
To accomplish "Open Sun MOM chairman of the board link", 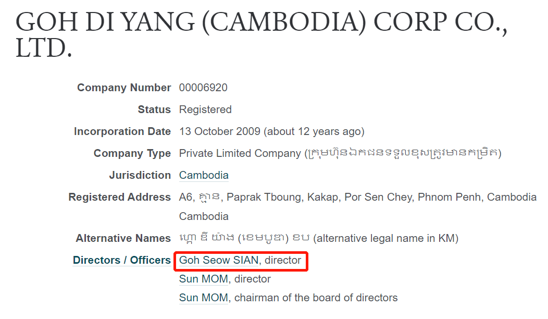I will (203, 298).
